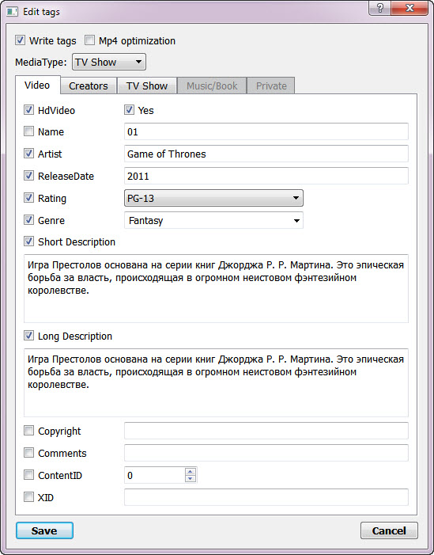
Task: Enable Mp4 optimization checkbox
Action: click(x=90, y=40)
